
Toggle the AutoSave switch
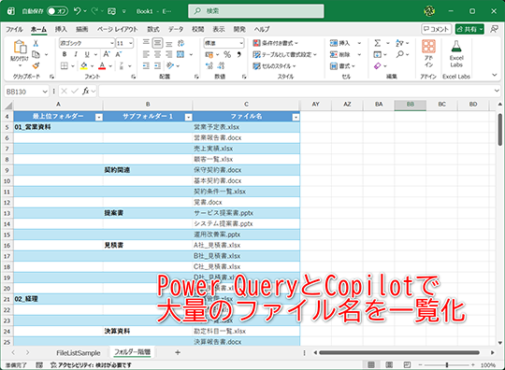pyautogui.click(x=57, y=11)
